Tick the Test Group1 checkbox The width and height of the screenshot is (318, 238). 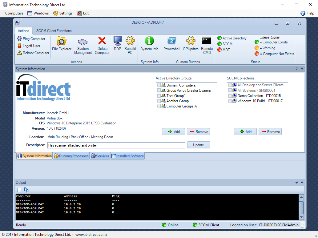point(159,96)
